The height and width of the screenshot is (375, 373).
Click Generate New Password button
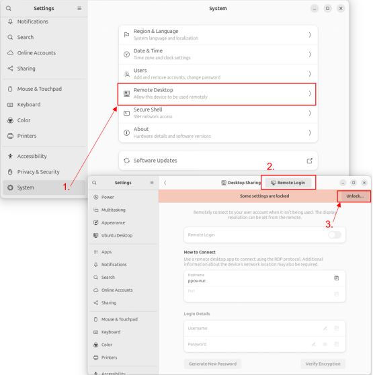tap(212, 364)
